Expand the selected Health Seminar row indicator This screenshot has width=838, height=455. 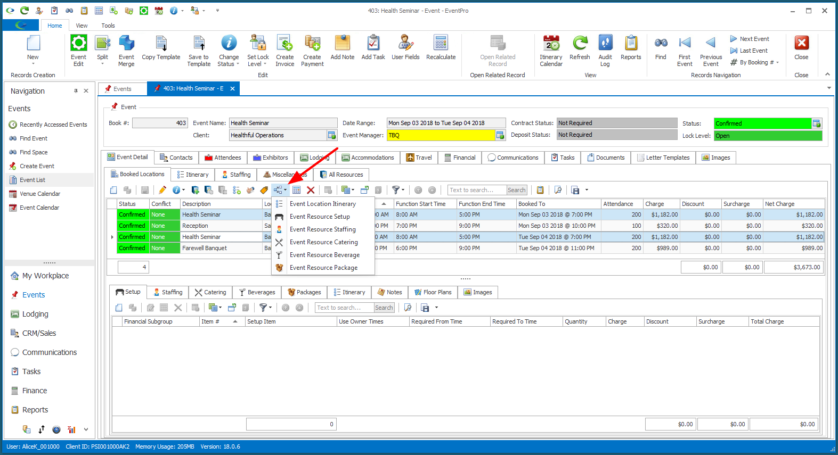(112, 237)
